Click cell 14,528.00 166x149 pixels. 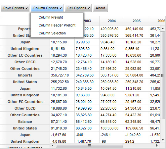[x=137, y=62]
